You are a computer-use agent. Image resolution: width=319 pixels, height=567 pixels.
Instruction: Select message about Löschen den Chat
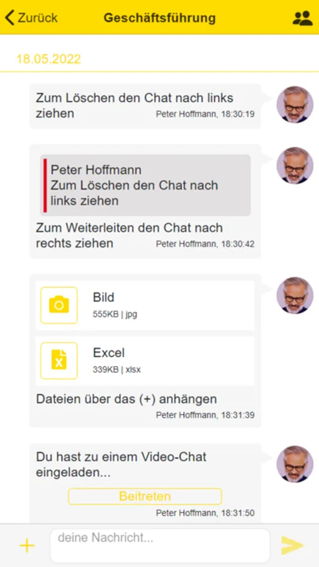[145, 106]
